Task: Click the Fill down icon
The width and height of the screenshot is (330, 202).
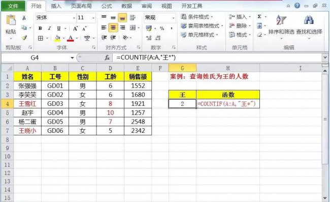Action: [259, 26]
